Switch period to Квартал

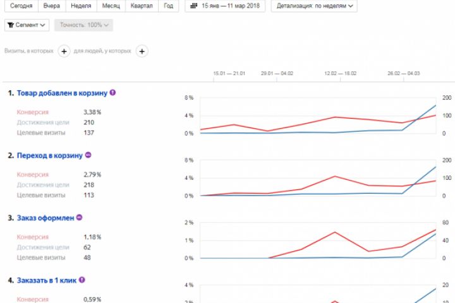point(142,6)
